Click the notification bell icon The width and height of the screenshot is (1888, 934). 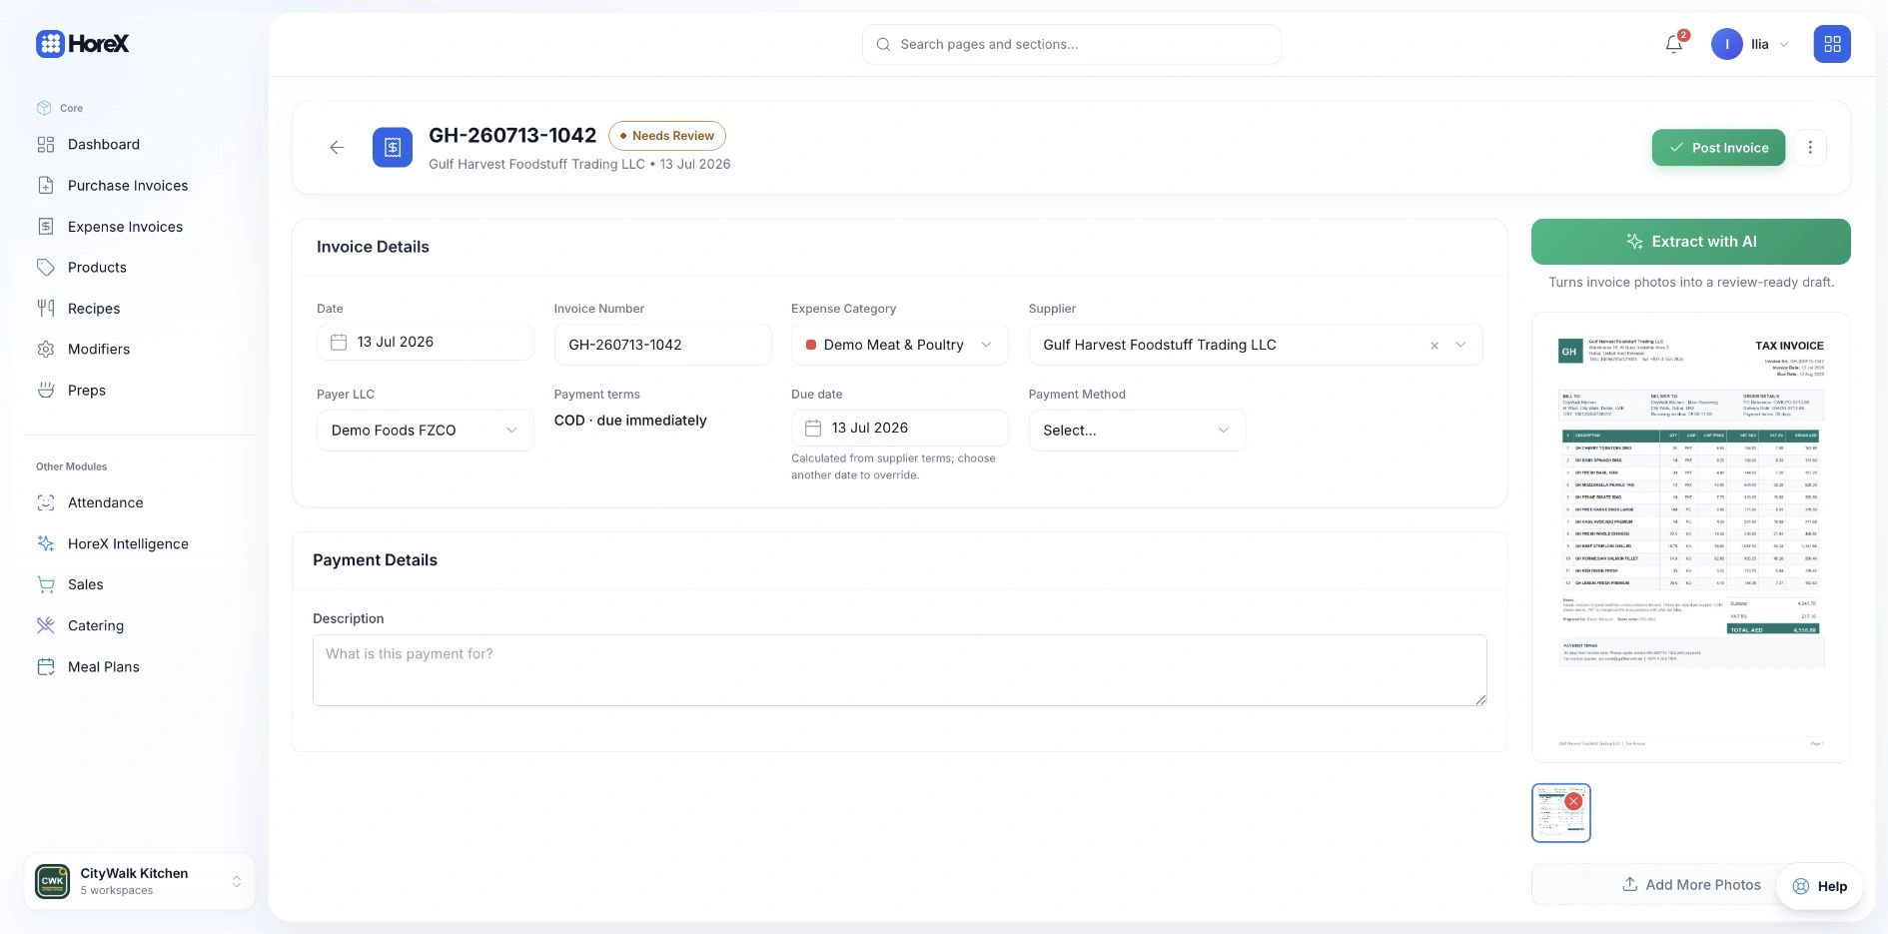pyautogui.click(x=1674, y=44)
